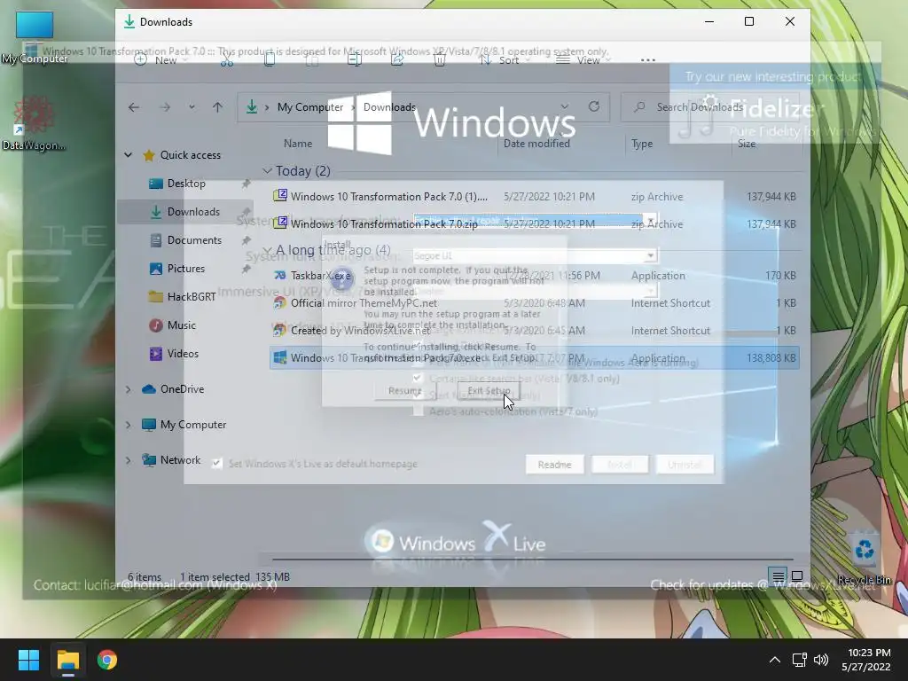Open Pictures folder in sidebar
The width and height of the screenshot is (908, 681).
point(186,268)
